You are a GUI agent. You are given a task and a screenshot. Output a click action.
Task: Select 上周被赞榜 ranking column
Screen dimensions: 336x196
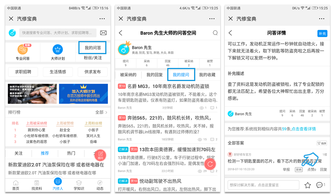[x=65, y=123]
